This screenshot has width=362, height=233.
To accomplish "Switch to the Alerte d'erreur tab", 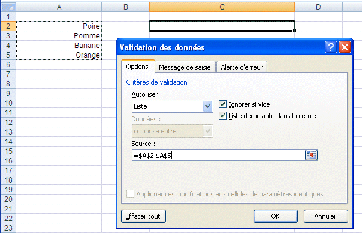I will (242, 67).
